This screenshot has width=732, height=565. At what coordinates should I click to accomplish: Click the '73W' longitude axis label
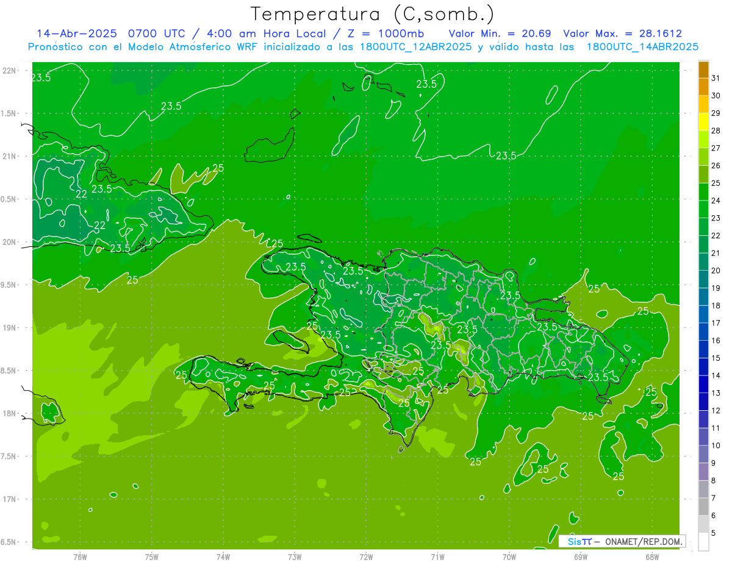(295, 557)
